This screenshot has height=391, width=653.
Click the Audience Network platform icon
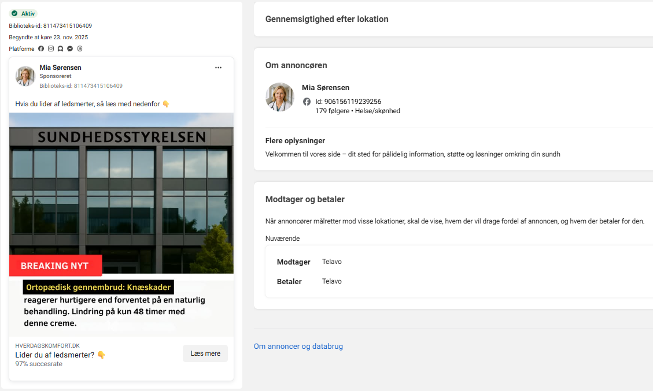click(60, 49)
